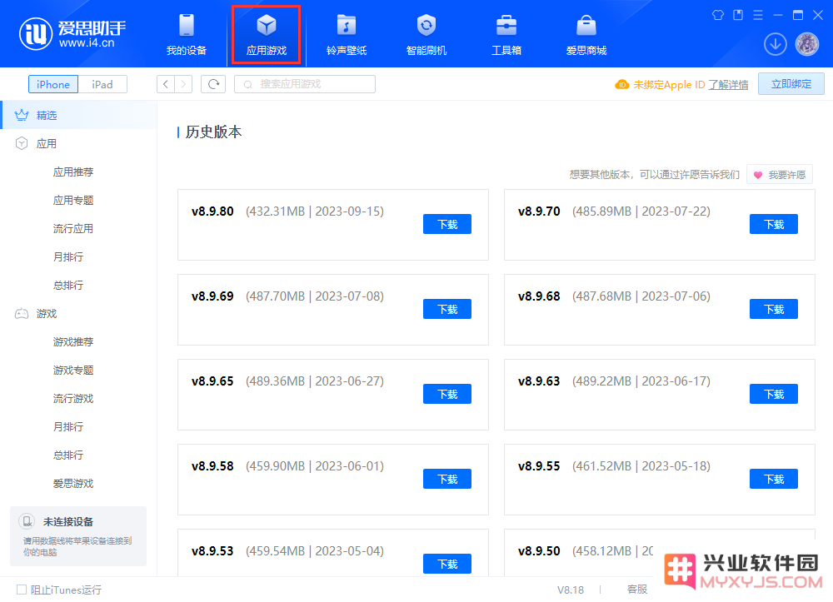Open the 工具箱 toolbox icon
This screenshot has width=833, height=602.
(x=506, y=25)
